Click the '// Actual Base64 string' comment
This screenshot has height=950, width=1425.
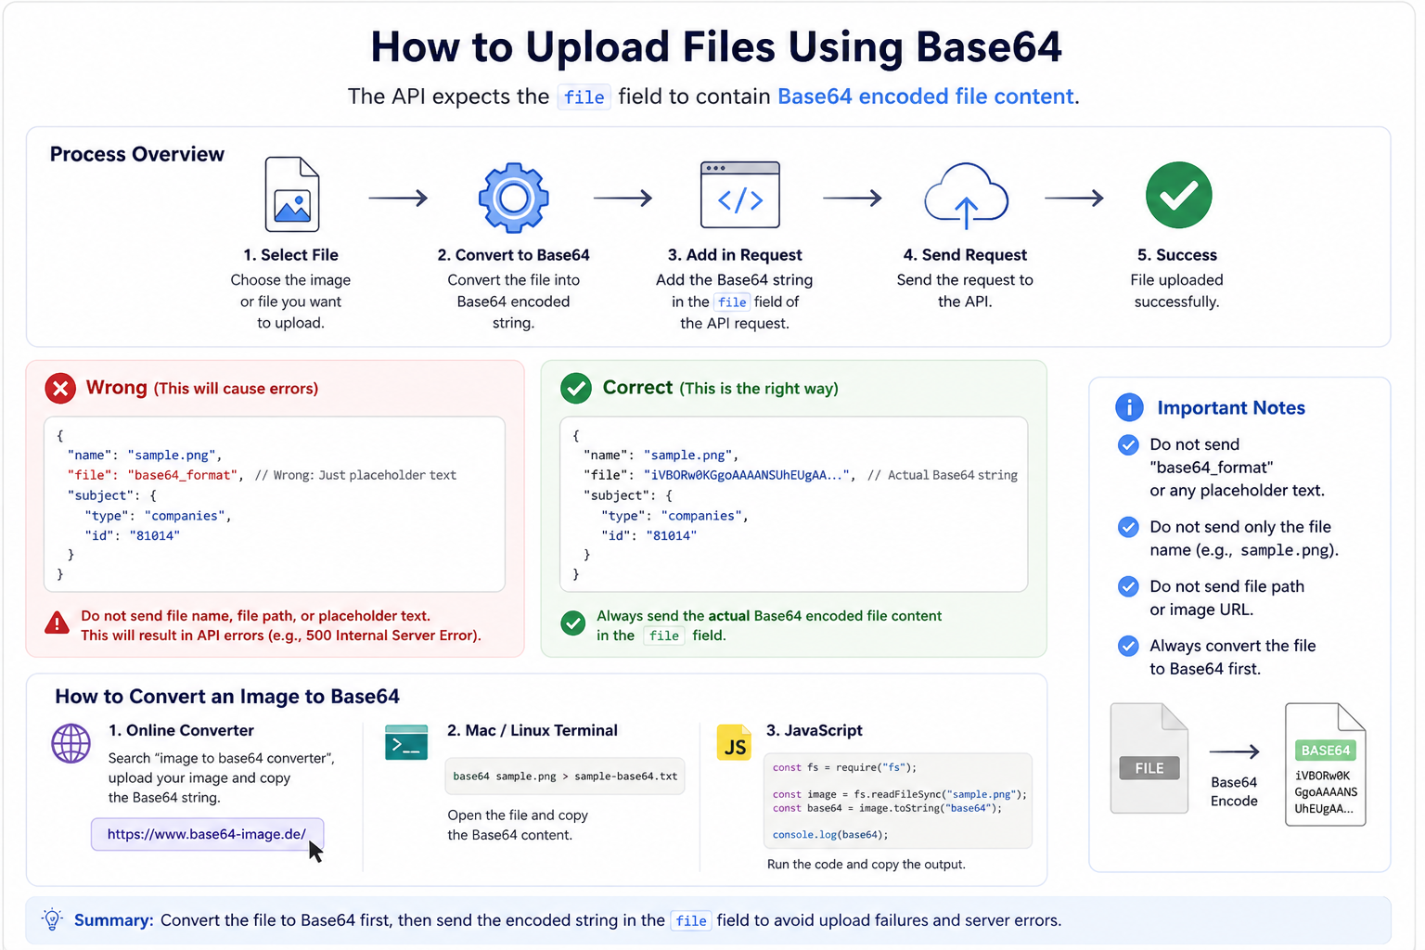point(943,475)
